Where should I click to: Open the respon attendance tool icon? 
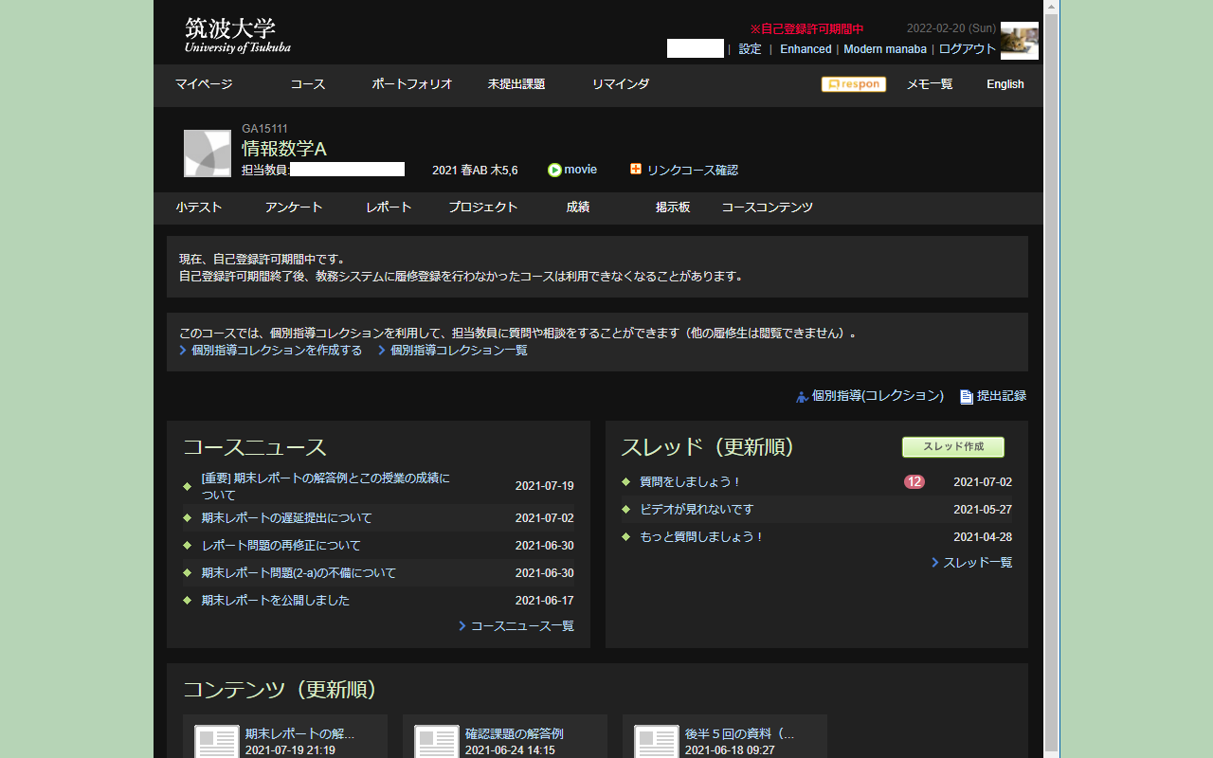(x=852, y=83)
